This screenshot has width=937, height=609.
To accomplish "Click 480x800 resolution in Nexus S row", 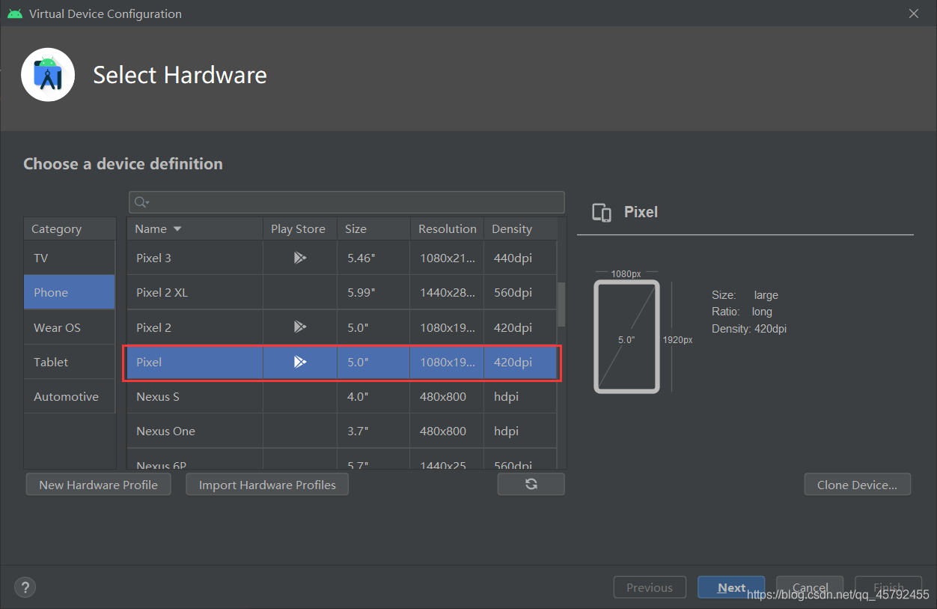I will [447, 396].
